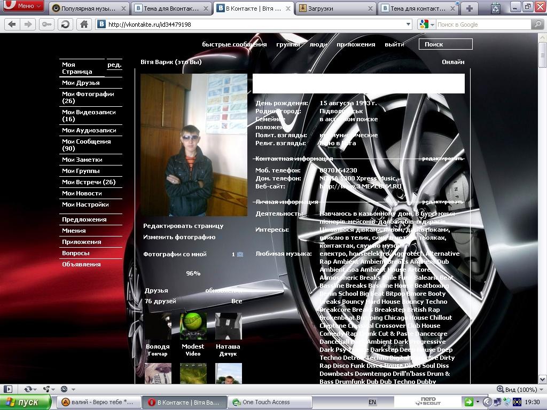The width and height of the screenshot is (547, 410).
Task: Open the Мои Аудиозаписи link
Action: [89, 130]
